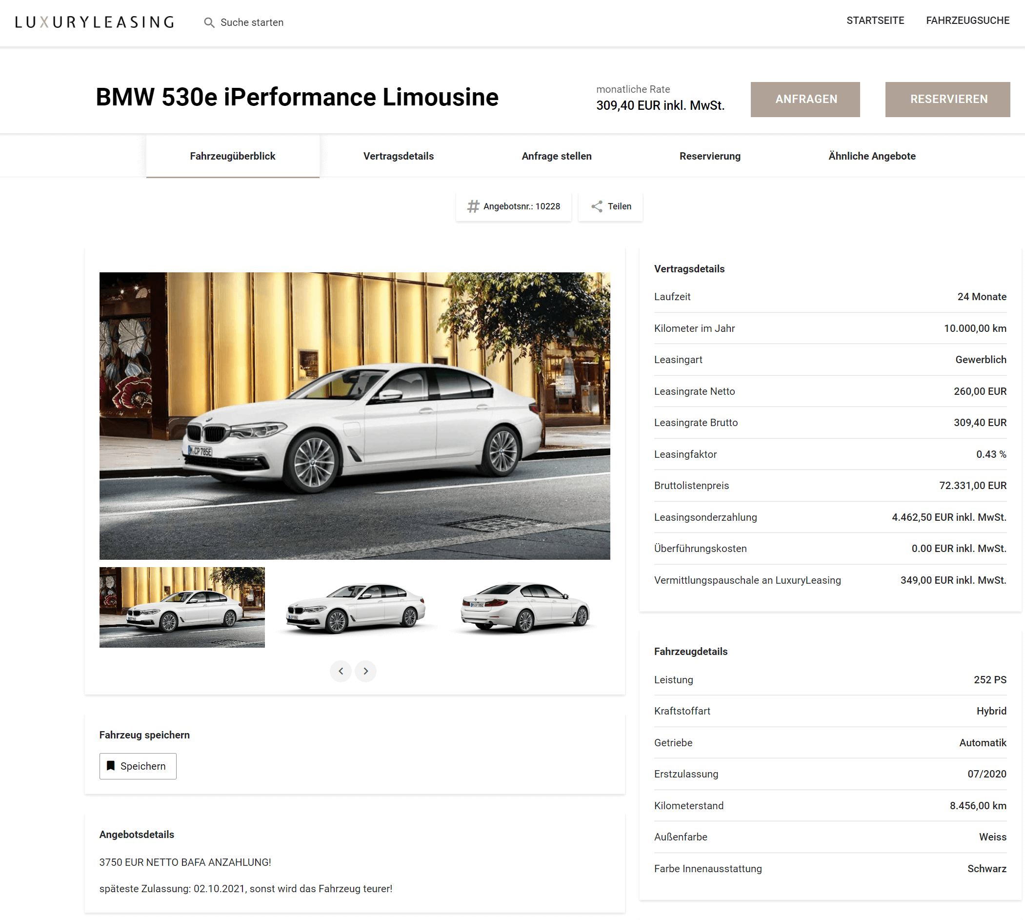Click the Außenfarbe value Weiss
This screenshot has height=920, width=1025.
pyautogui.click(x=992, y=837)
